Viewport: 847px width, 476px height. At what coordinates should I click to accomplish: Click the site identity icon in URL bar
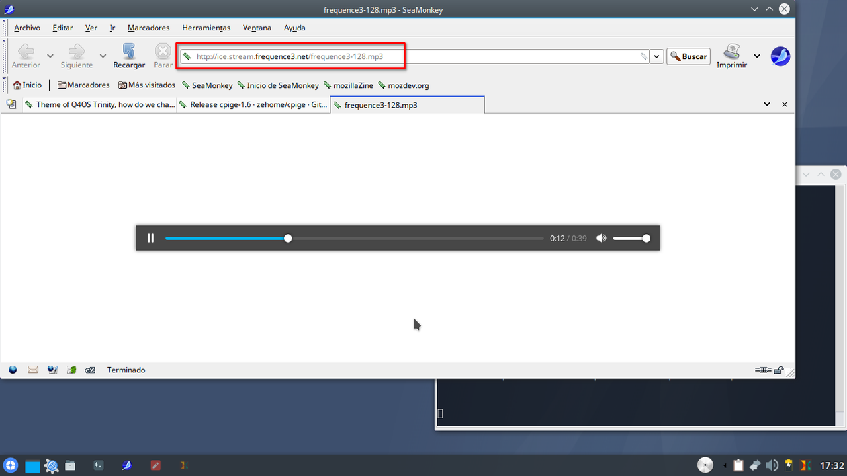(187, 56)
